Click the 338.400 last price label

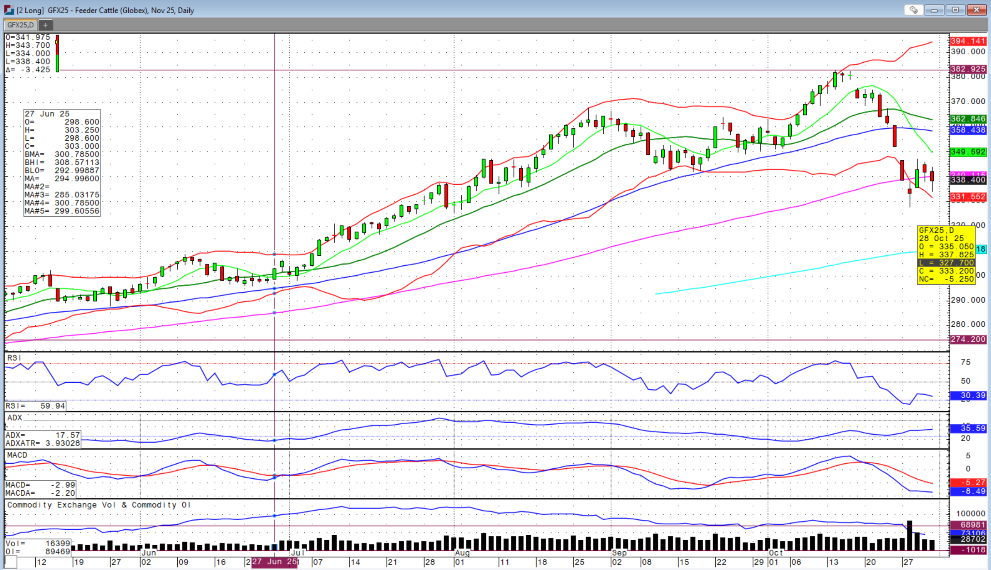click(x=968, y=180)
